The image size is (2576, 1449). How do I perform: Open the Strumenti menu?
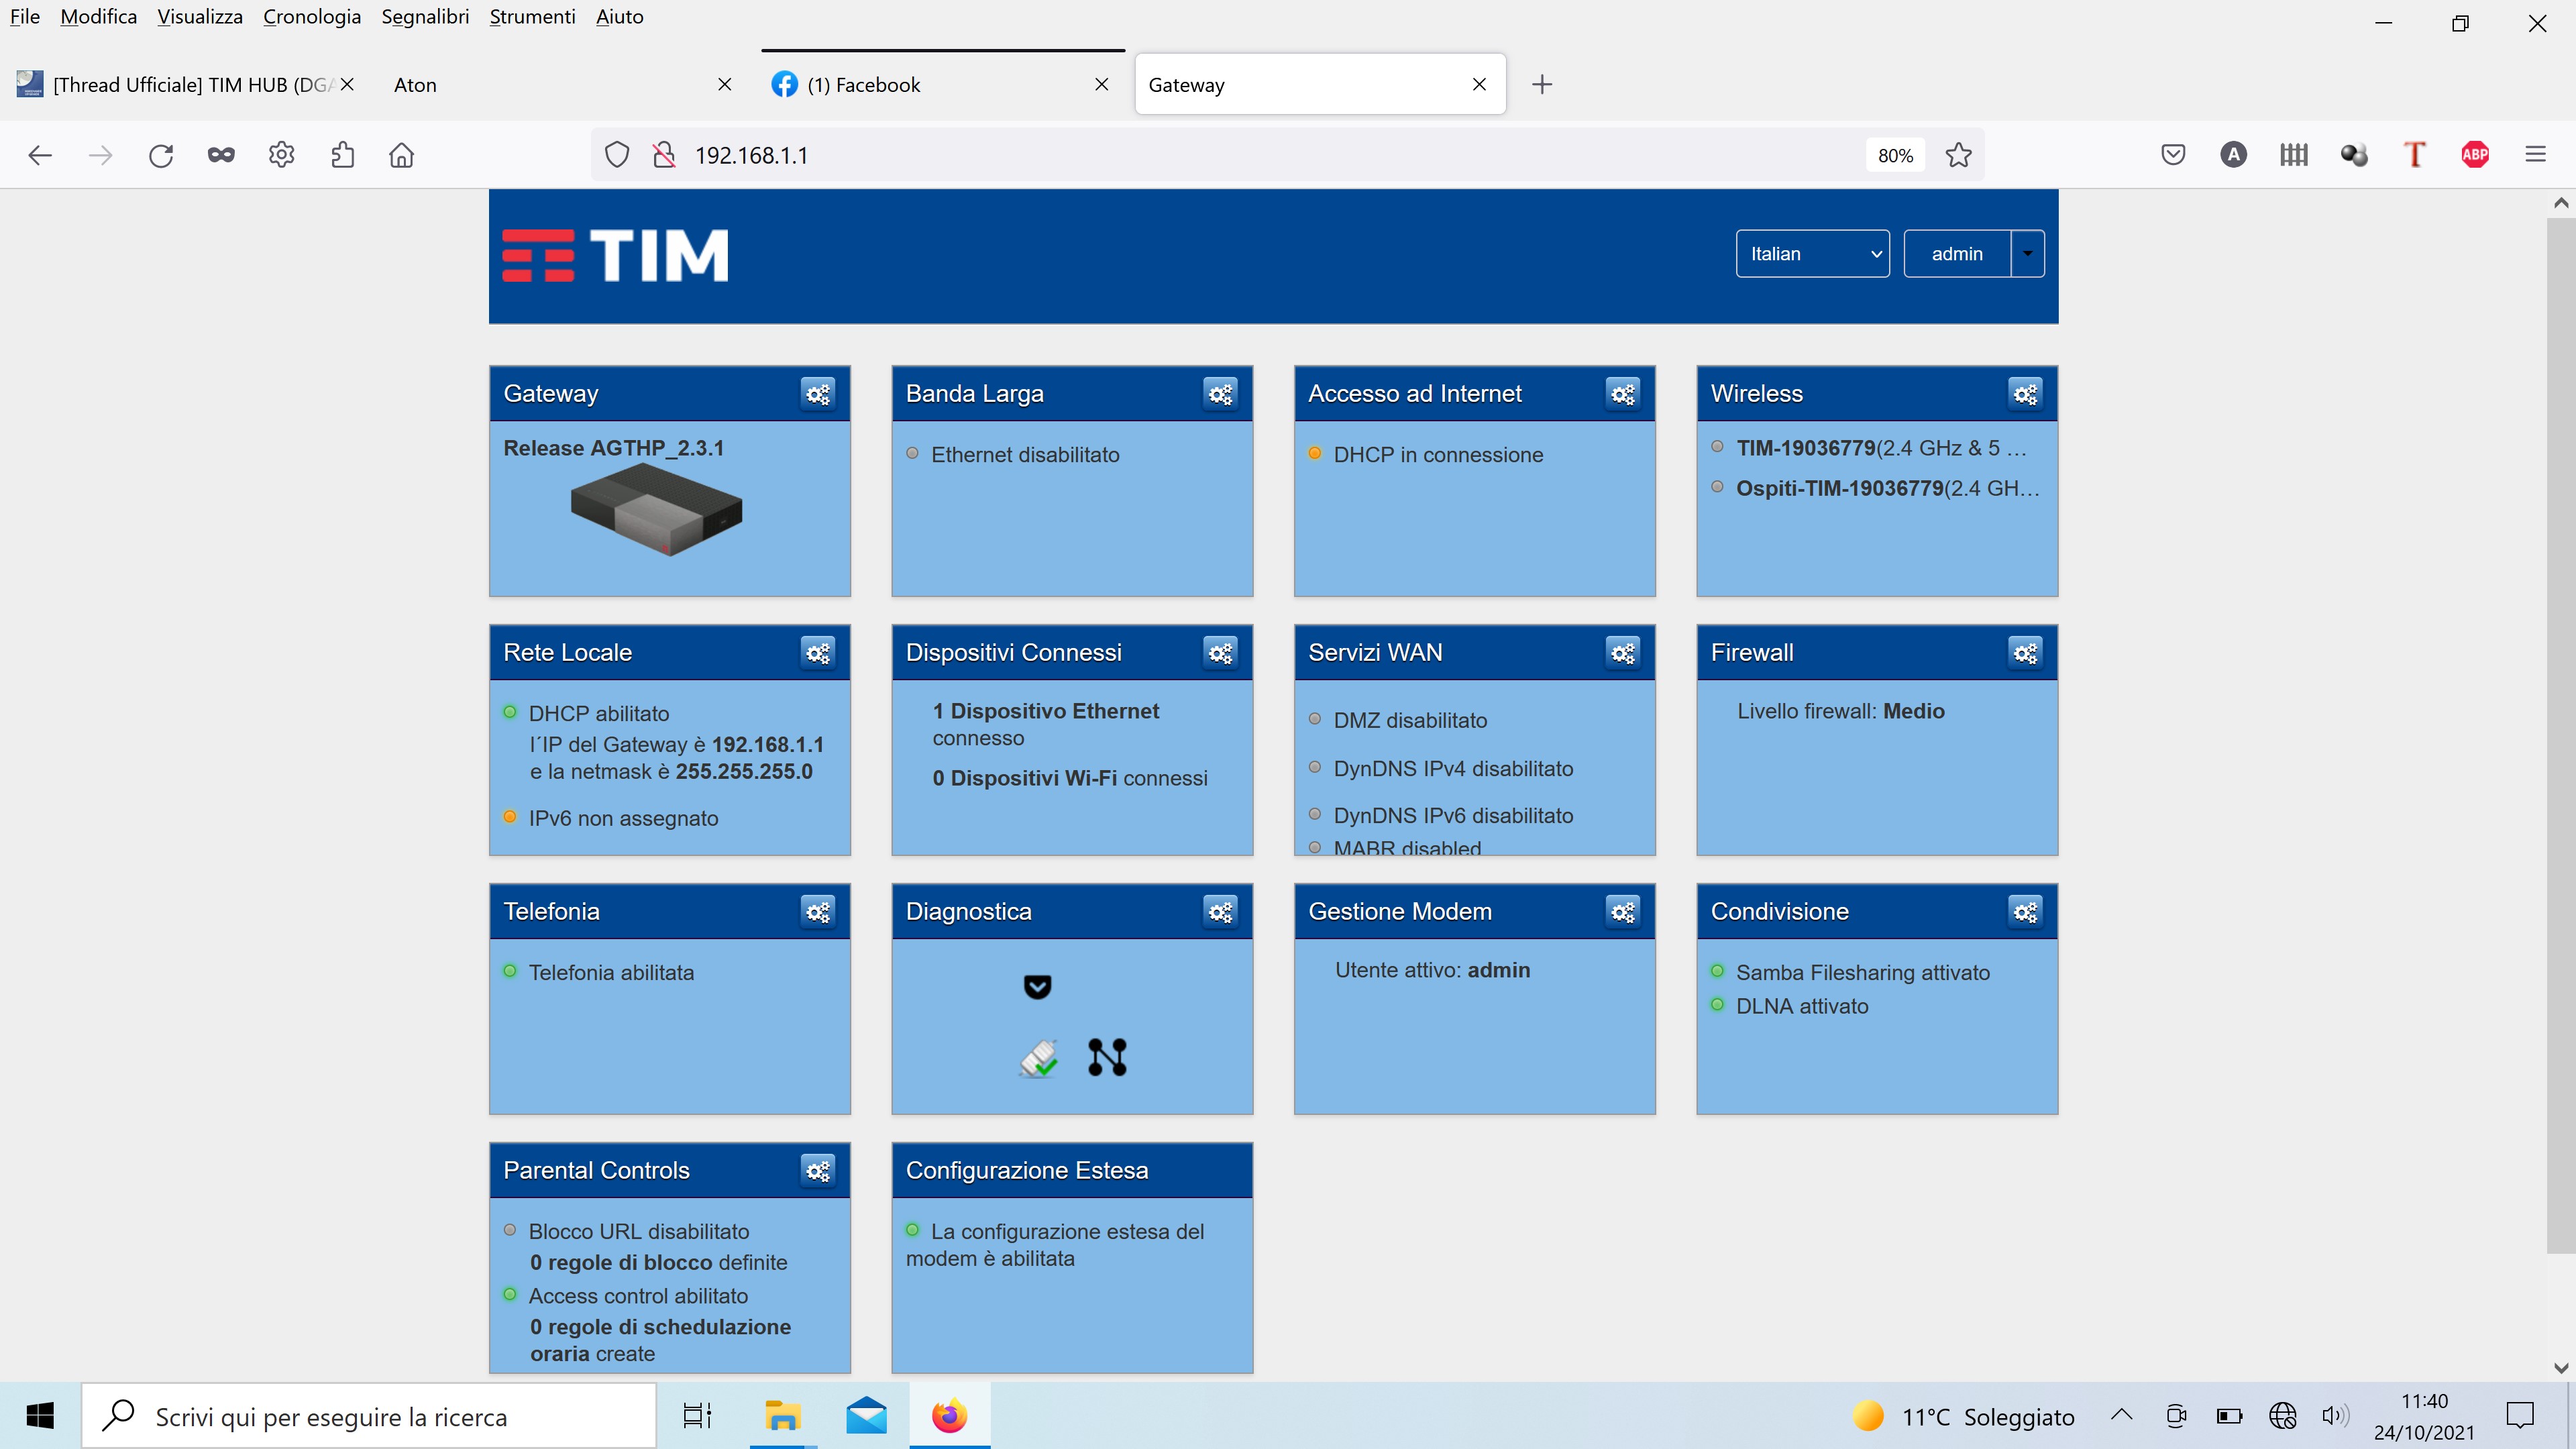click(x=532, y=17)
